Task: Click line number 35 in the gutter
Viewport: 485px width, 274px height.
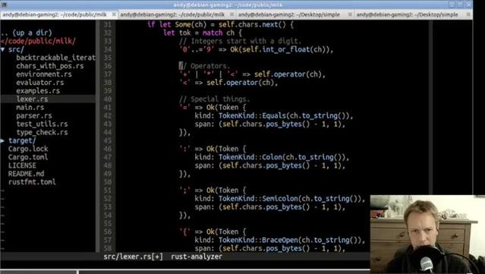Action: click(x=107, y=58)
